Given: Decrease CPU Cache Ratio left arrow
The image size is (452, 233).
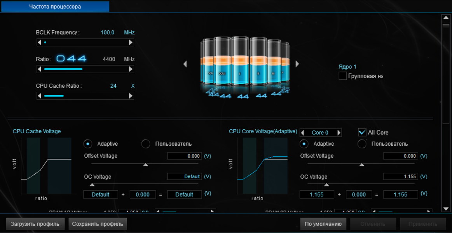Looking at the screenshot, I should tap(39, 96).
